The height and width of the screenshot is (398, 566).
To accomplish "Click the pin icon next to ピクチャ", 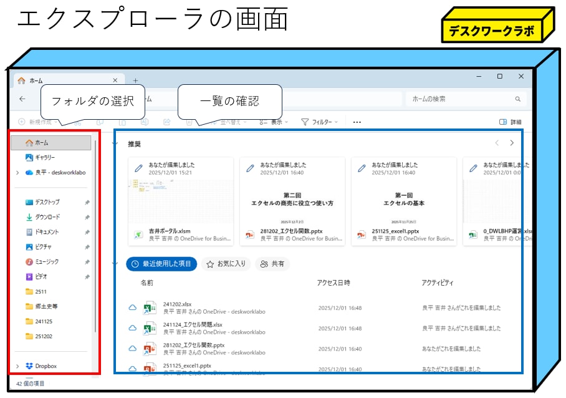I will click(87, 248).
